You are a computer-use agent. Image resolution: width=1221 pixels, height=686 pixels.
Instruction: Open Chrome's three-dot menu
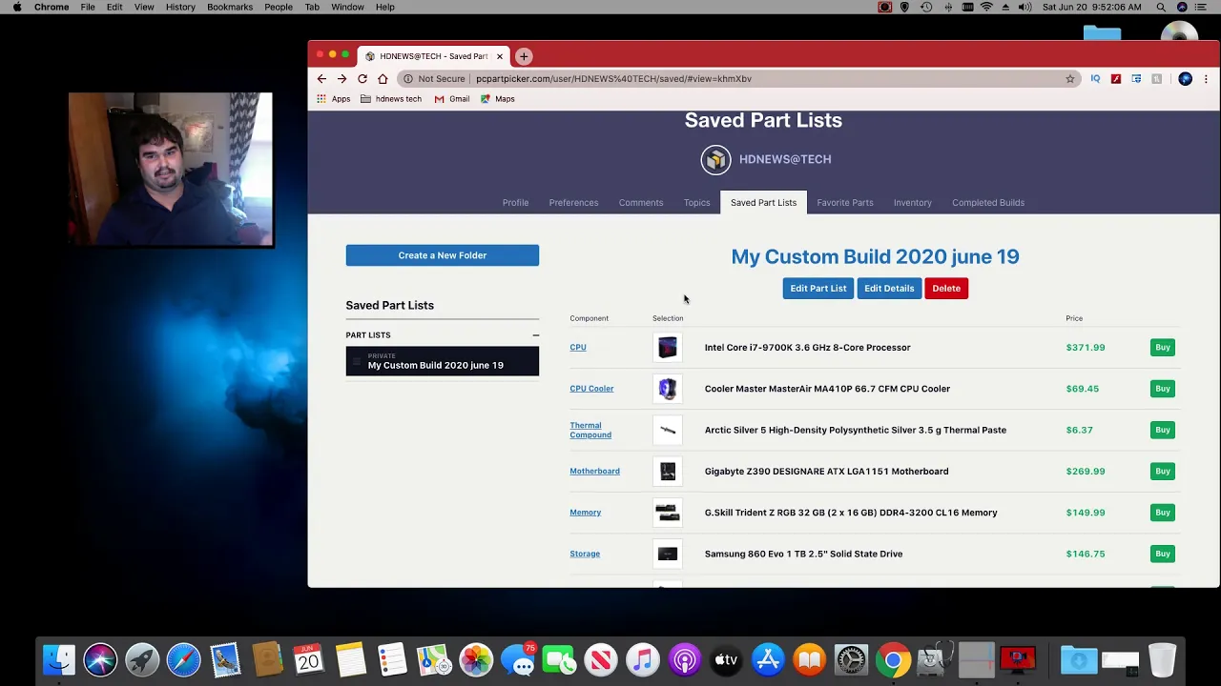pos(1206,79)
